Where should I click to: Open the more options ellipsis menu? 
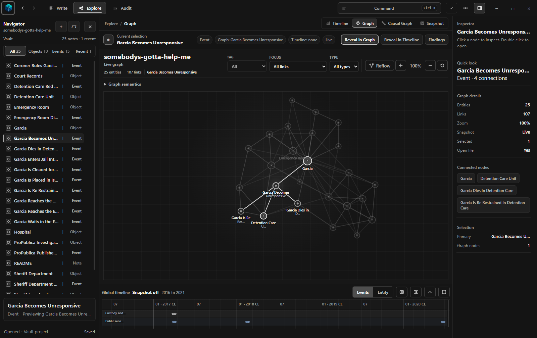click(x=466, y=8)
